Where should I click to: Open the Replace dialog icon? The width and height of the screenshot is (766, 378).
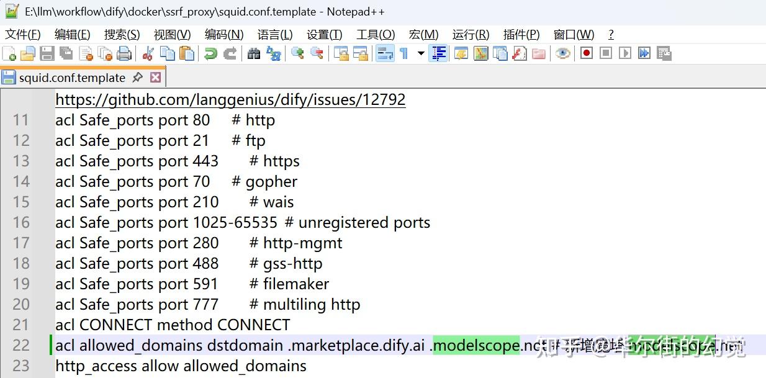(274, 53)
